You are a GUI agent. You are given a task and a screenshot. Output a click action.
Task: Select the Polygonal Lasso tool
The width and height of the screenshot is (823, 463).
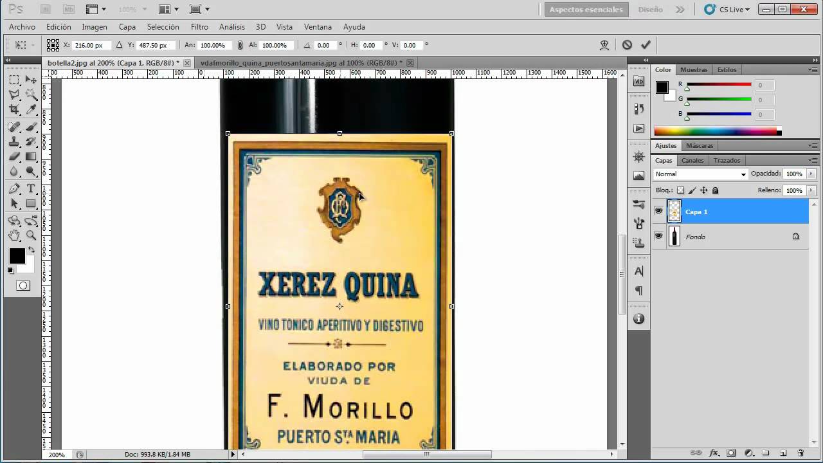[14, 95]
